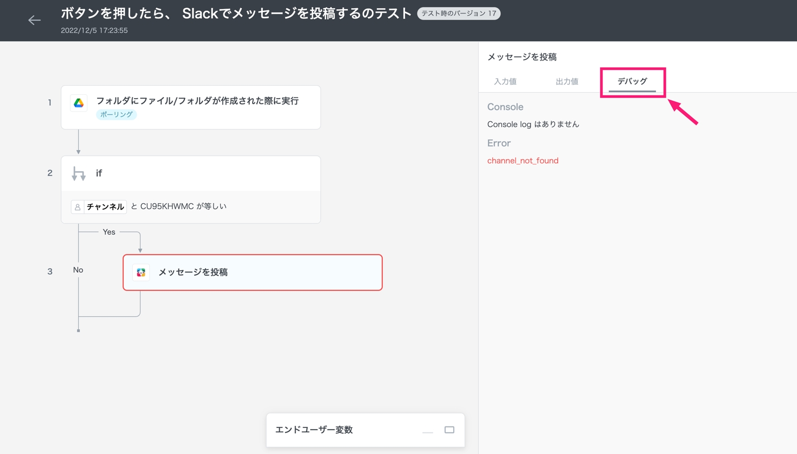This screenshot has height=454, width=797.
Task: Click the ポーリング badge on step 1
Action: pyautogui.click(x=117, y=114)
